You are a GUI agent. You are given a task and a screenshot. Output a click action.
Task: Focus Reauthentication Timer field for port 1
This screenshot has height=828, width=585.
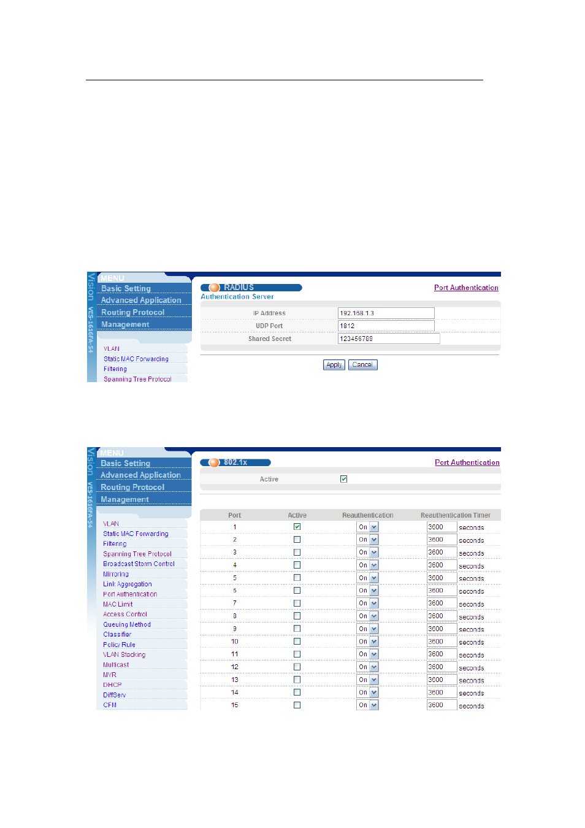pos(442,527)
